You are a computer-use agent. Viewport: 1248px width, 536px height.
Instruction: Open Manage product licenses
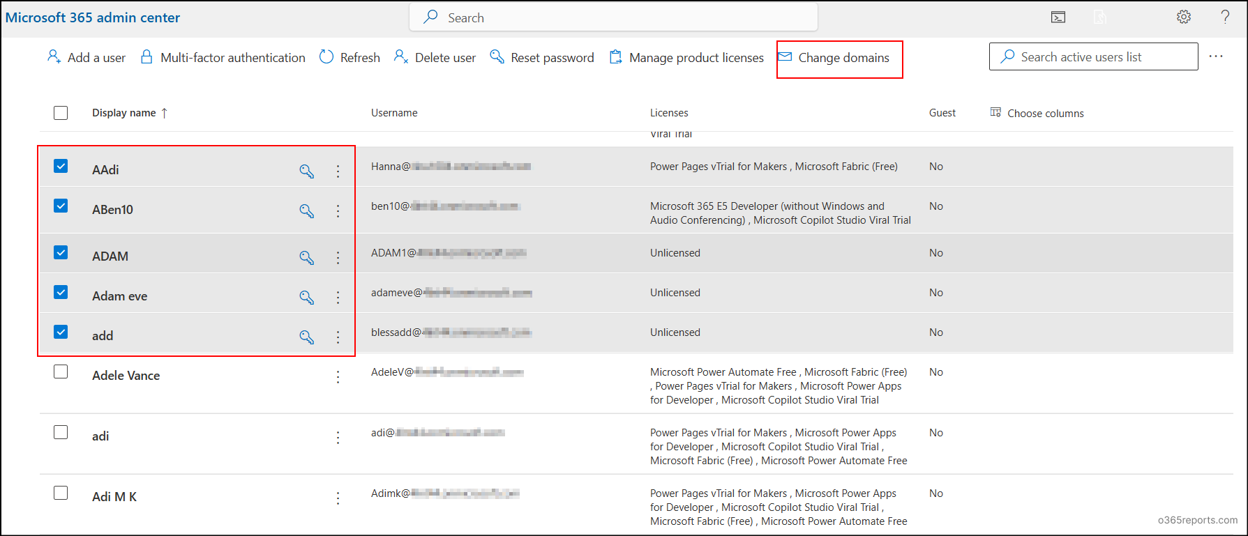(x=686, y=58)
